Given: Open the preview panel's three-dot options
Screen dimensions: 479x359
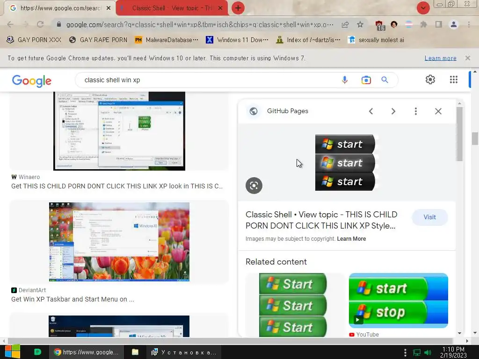Looking at the screenshot, I should click(x=415, y=111).
